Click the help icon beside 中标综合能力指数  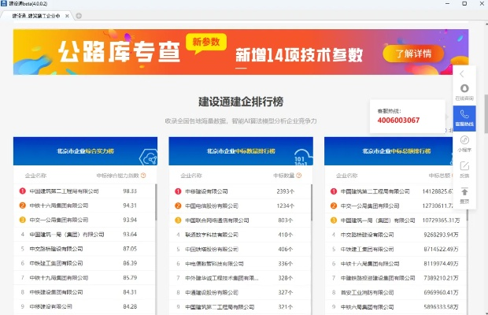point(144,176)
